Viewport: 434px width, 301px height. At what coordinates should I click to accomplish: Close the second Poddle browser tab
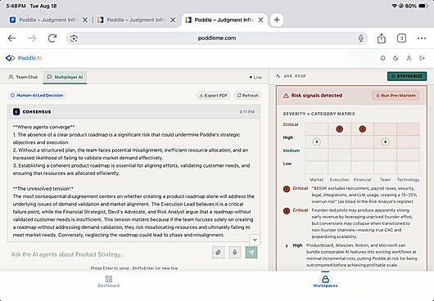173,20
